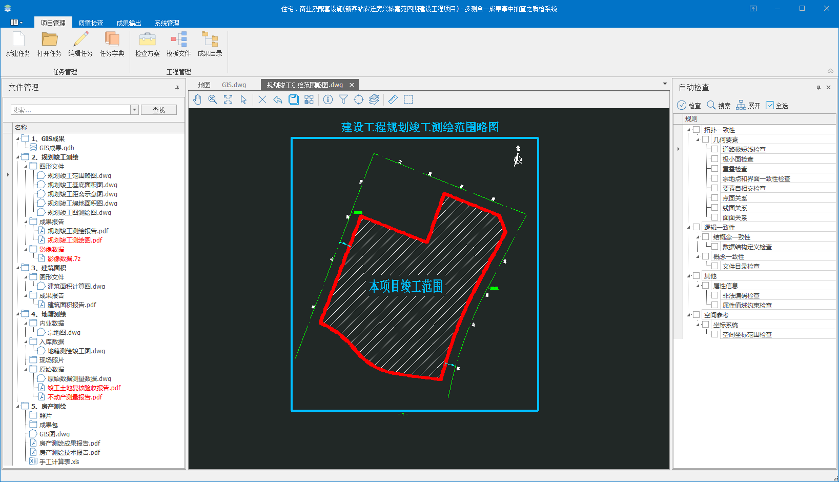The width and height of the screenshot is (839, 482).
Task: Click the 查找 button
Action: point(158,110)
